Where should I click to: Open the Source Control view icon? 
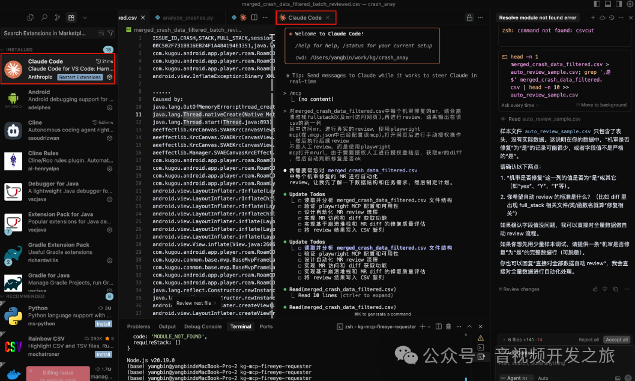(x=58, y=18)
